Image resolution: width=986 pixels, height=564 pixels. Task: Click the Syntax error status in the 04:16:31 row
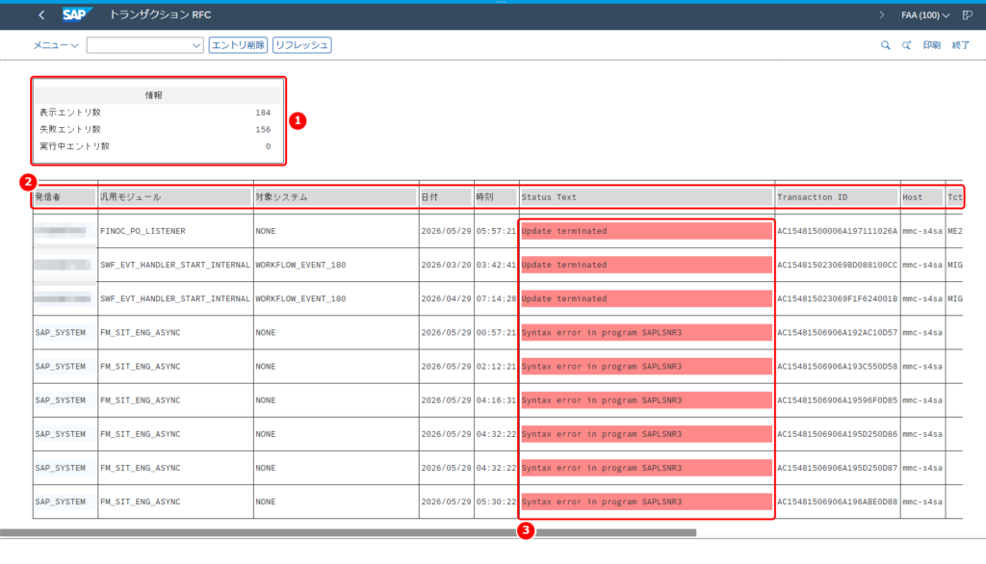[x=646, y=400]
